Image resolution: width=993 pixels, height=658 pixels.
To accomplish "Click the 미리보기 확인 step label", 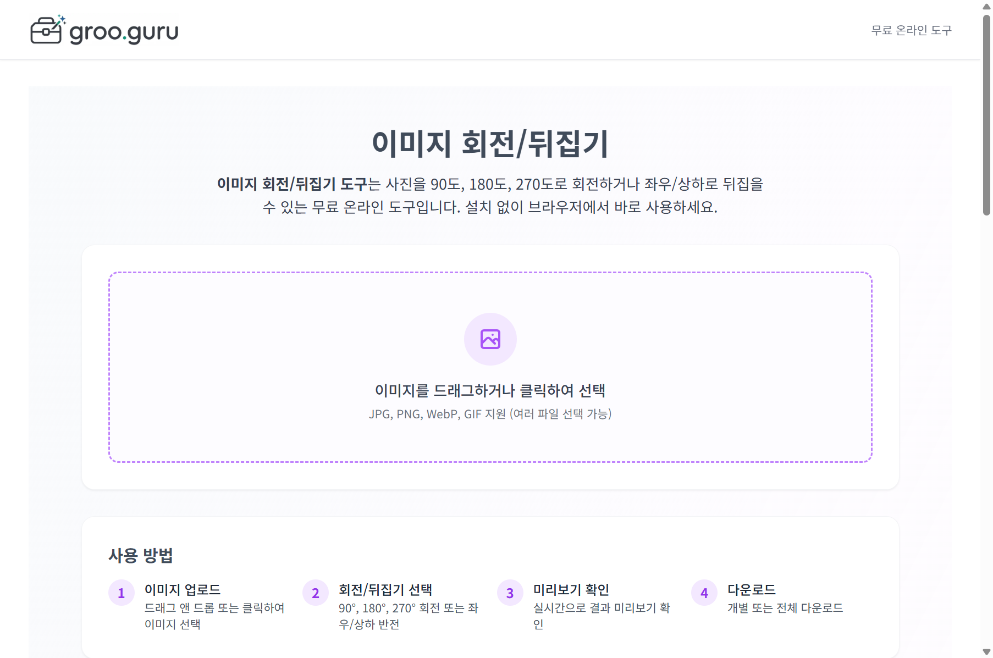I will tap(572, 590).
